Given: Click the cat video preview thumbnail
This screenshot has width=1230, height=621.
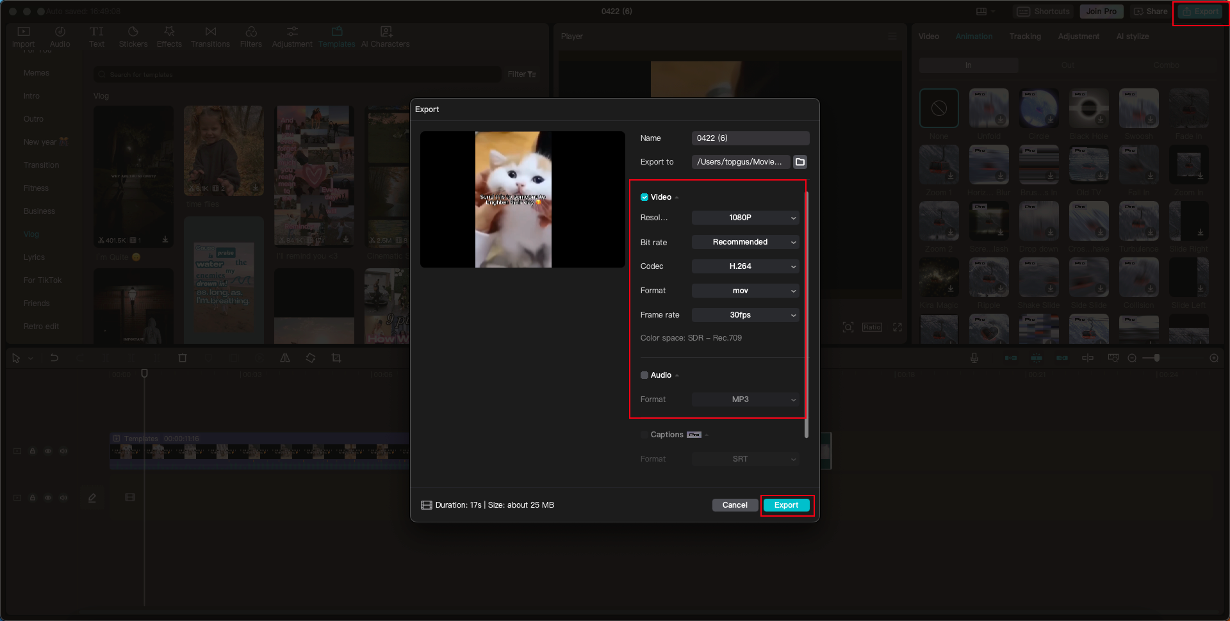Looking at the screenshot, I should coord(523,200).
